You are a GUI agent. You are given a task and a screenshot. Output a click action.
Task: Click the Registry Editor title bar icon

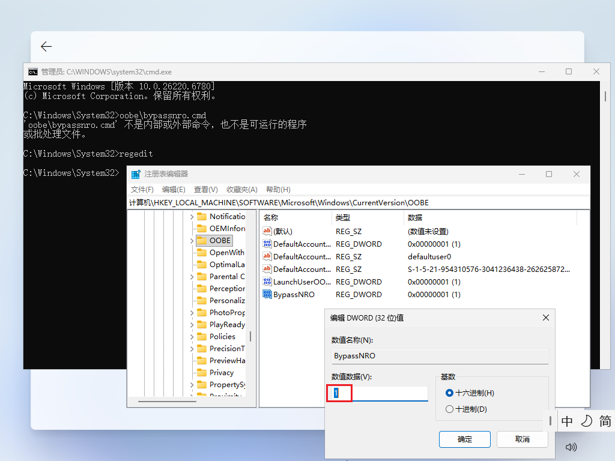coord(136,174)
